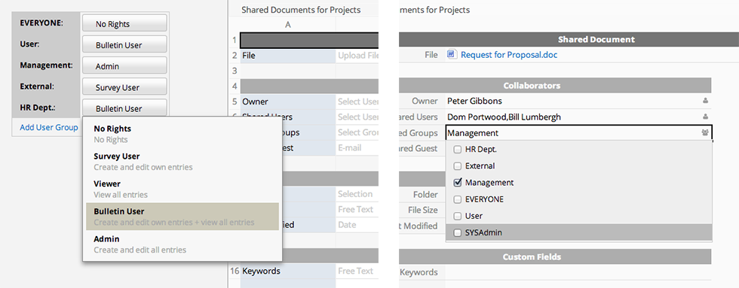The image size is (739, 288).
Task: Tick the SYSAdmin checkbox
Action: coord(457,232)
